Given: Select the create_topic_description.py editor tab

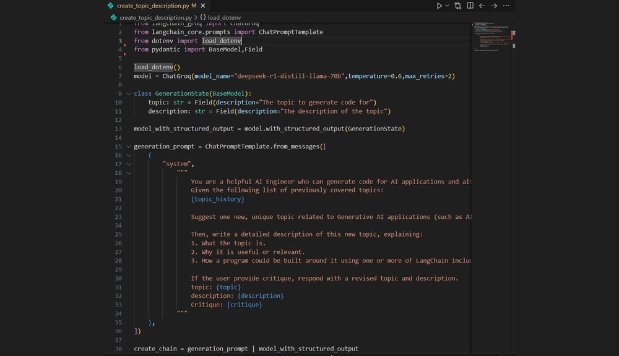Looking at the screenshot, I should (x=157, y=6).
